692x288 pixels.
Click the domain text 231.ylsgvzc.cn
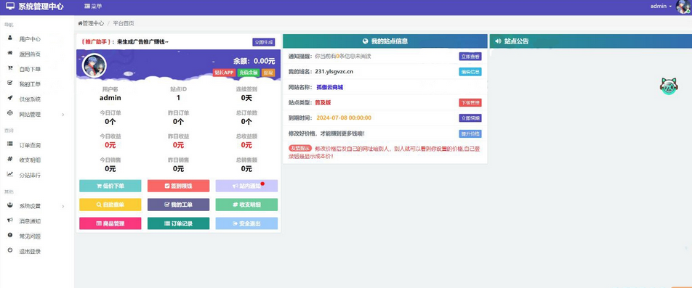(x=334, y=72)
